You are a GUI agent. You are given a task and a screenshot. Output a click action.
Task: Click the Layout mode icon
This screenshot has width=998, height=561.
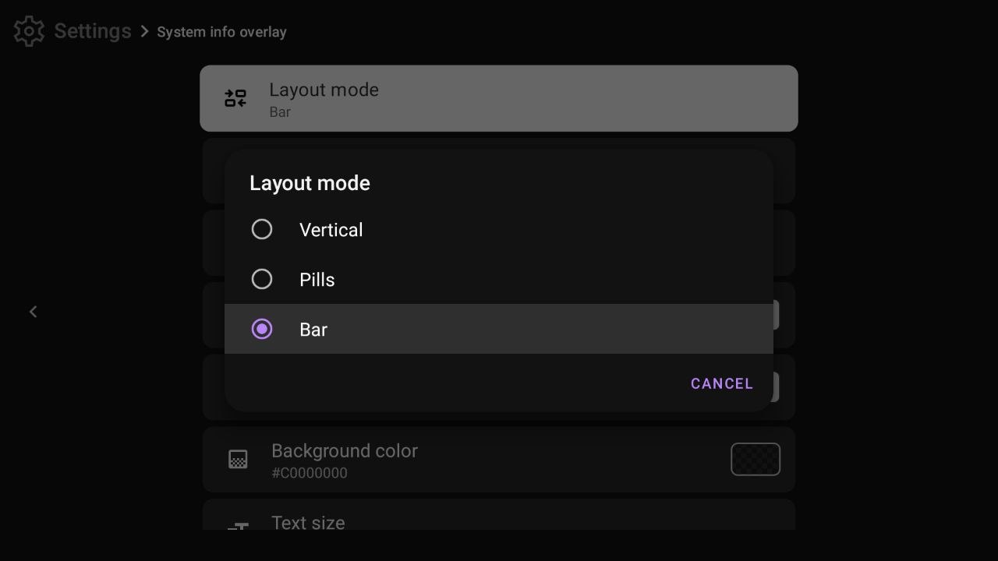235,98
